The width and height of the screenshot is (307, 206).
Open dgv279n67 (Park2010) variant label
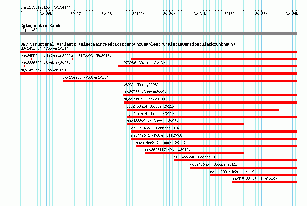pyautogui.click(x=144, y=99)
